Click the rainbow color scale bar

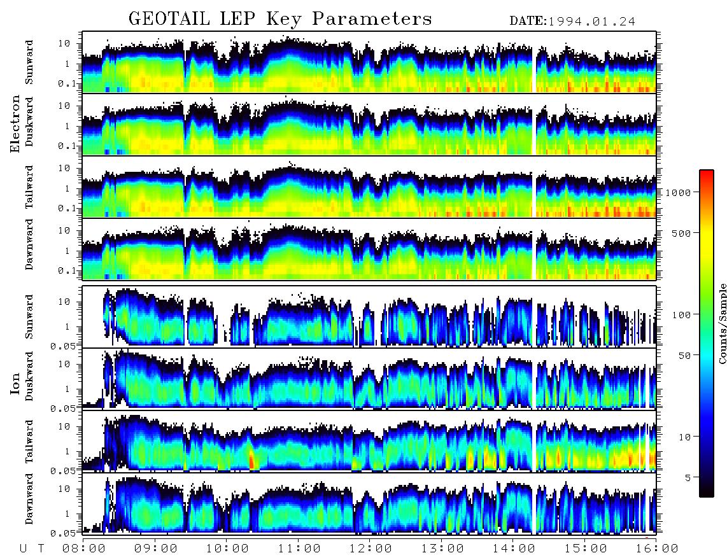tap(707, 333)
